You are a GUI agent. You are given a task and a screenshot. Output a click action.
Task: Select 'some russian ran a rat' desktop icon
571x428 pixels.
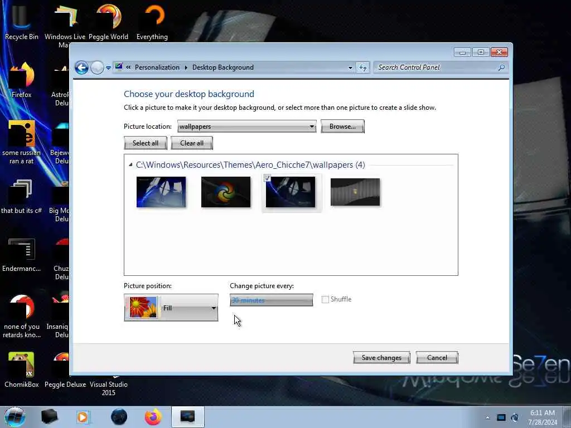pyautogui.click(x=21, y=142)
